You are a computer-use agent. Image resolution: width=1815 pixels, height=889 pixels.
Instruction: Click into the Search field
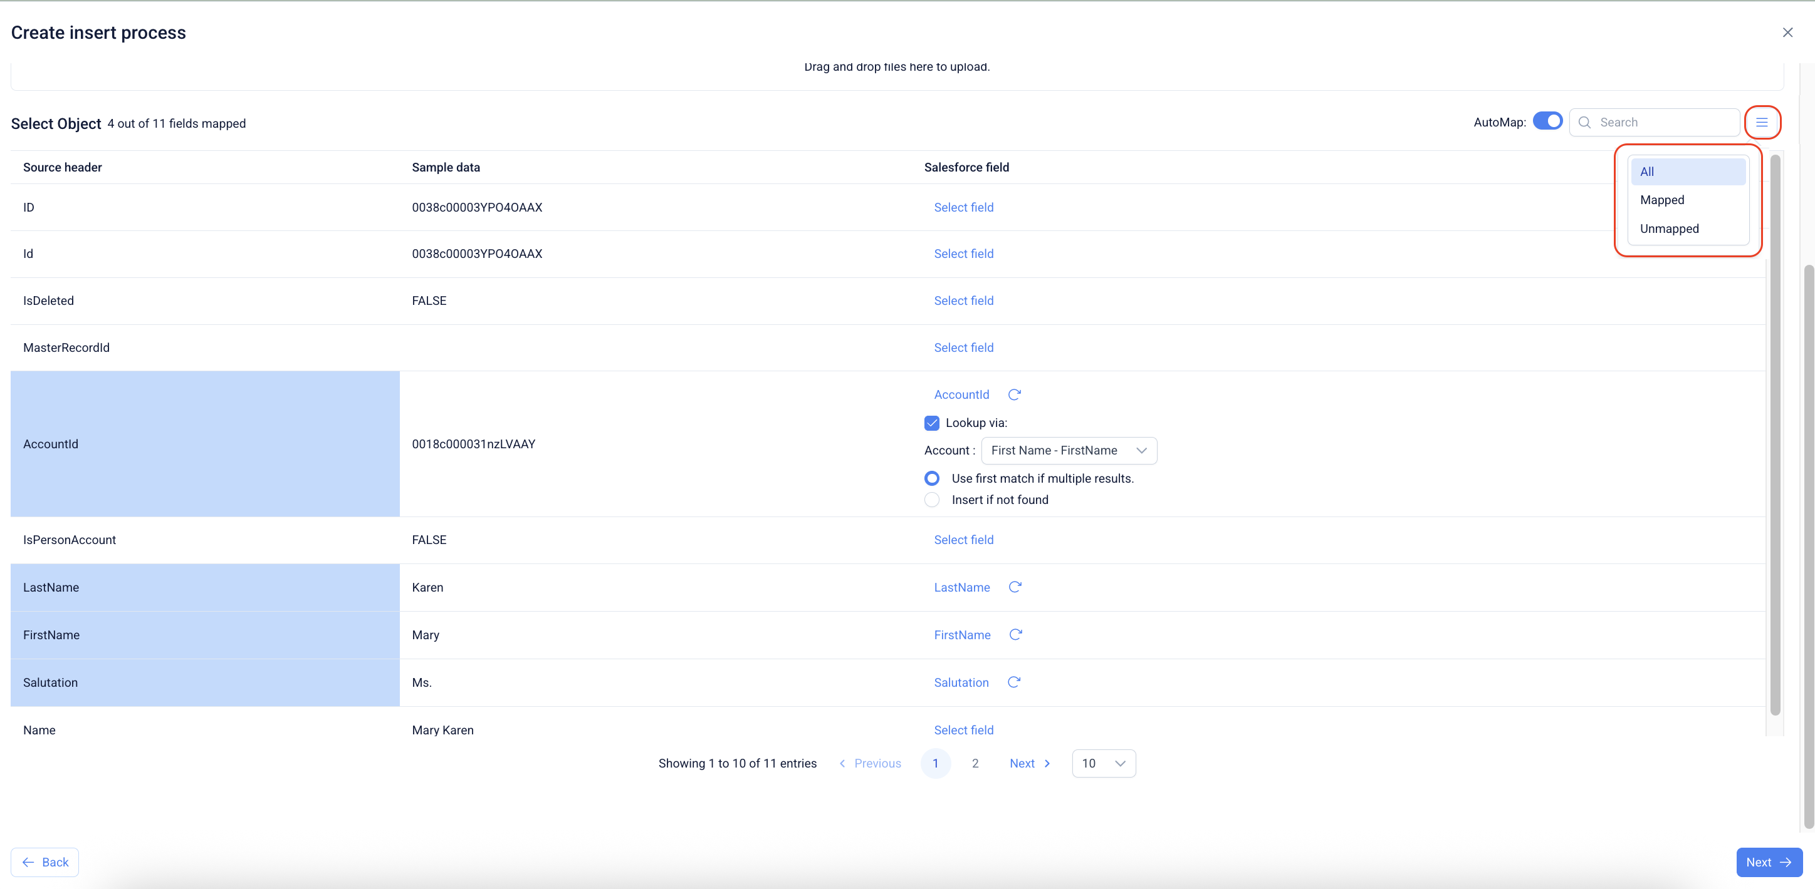coord(1663,123)
